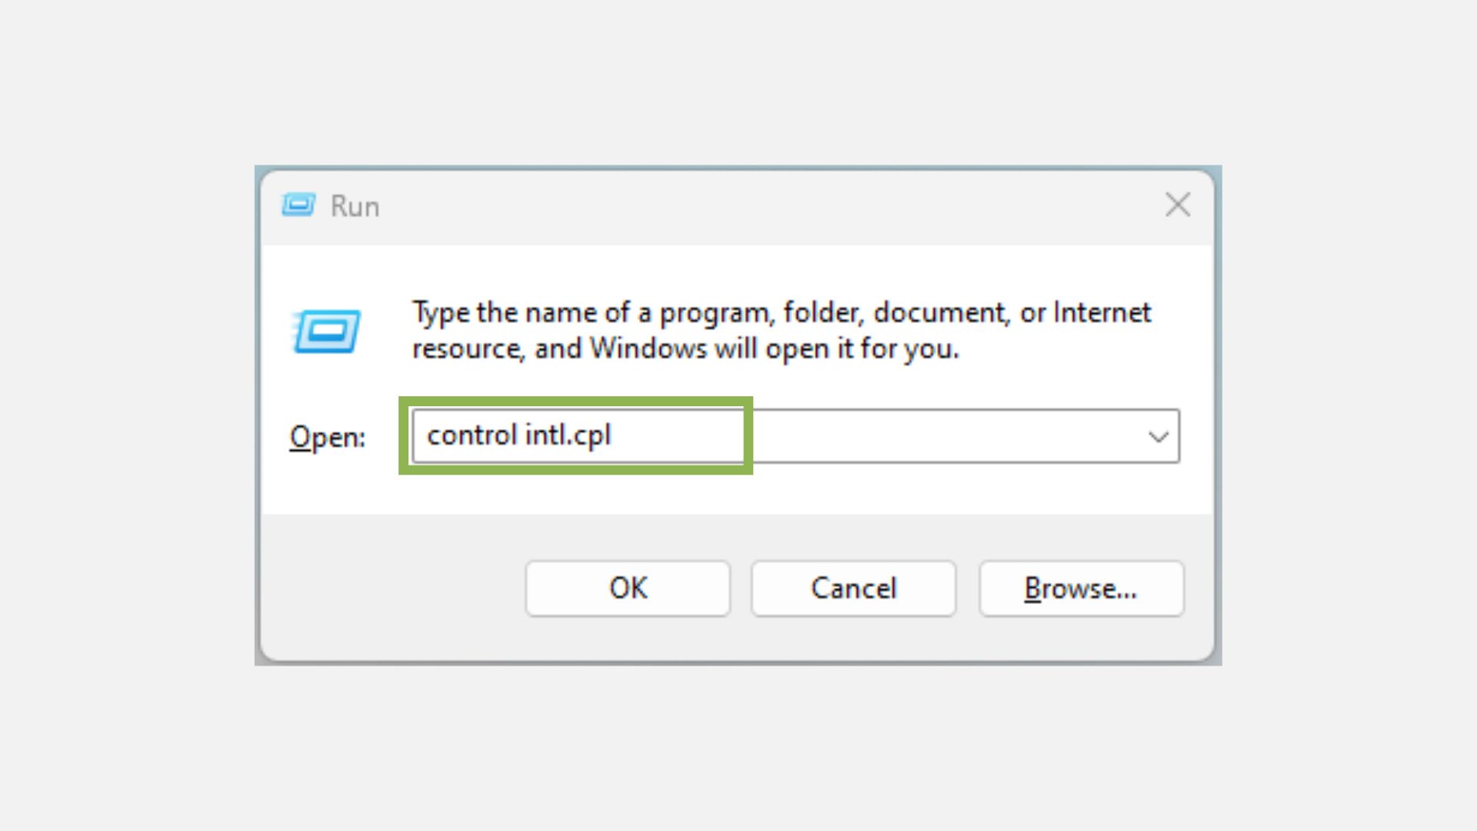1477x831 pixels.
Task: Click the word "Windows" in the description
Action: (x=648, y=349)
